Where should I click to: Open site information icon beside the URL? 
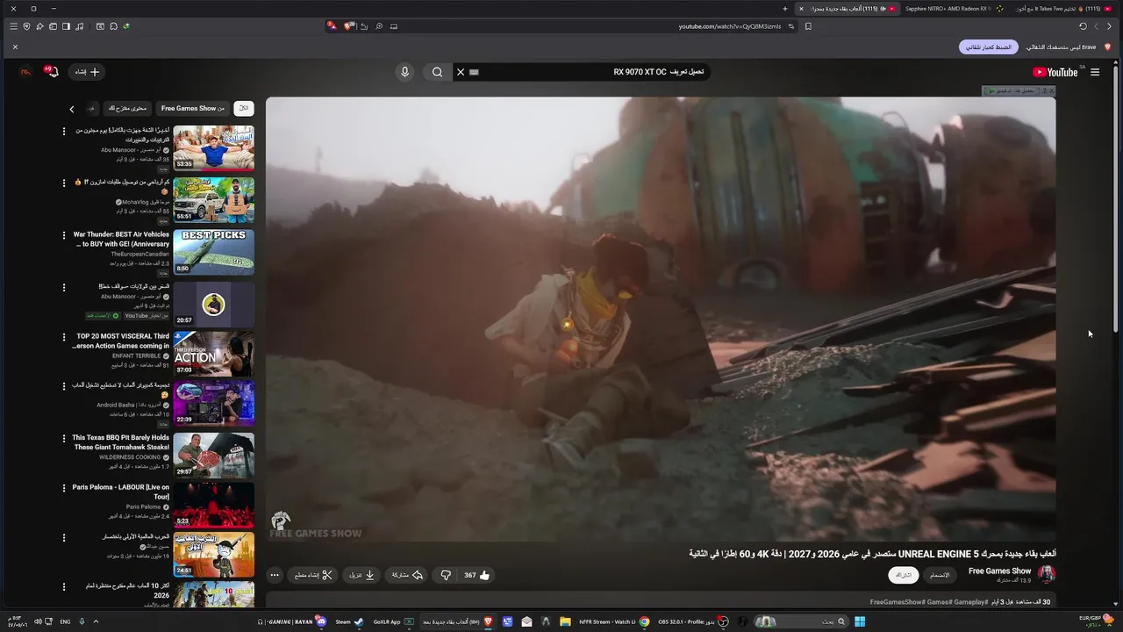(x=790, y=26)
